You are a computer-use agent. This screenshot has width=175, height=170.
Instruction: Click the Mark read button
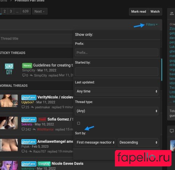click(139, 12)
